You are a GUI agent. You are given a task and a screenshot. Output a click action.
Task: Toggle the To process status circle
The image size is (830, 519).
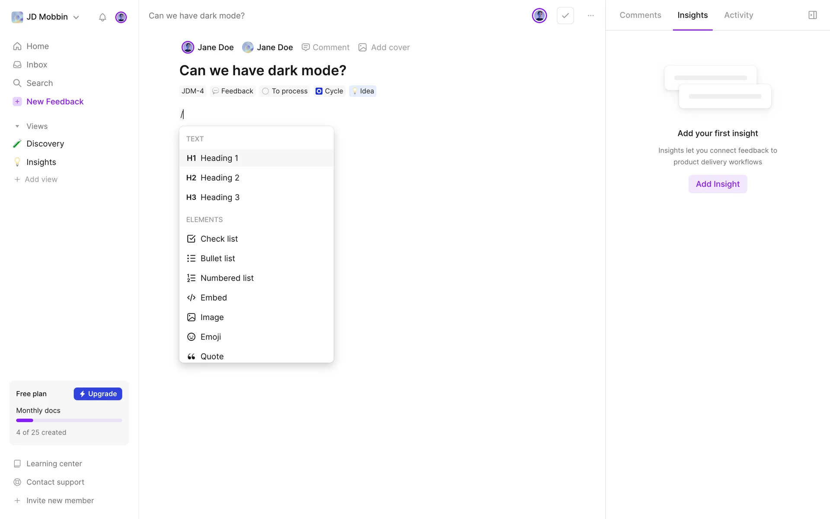[265, 91]
